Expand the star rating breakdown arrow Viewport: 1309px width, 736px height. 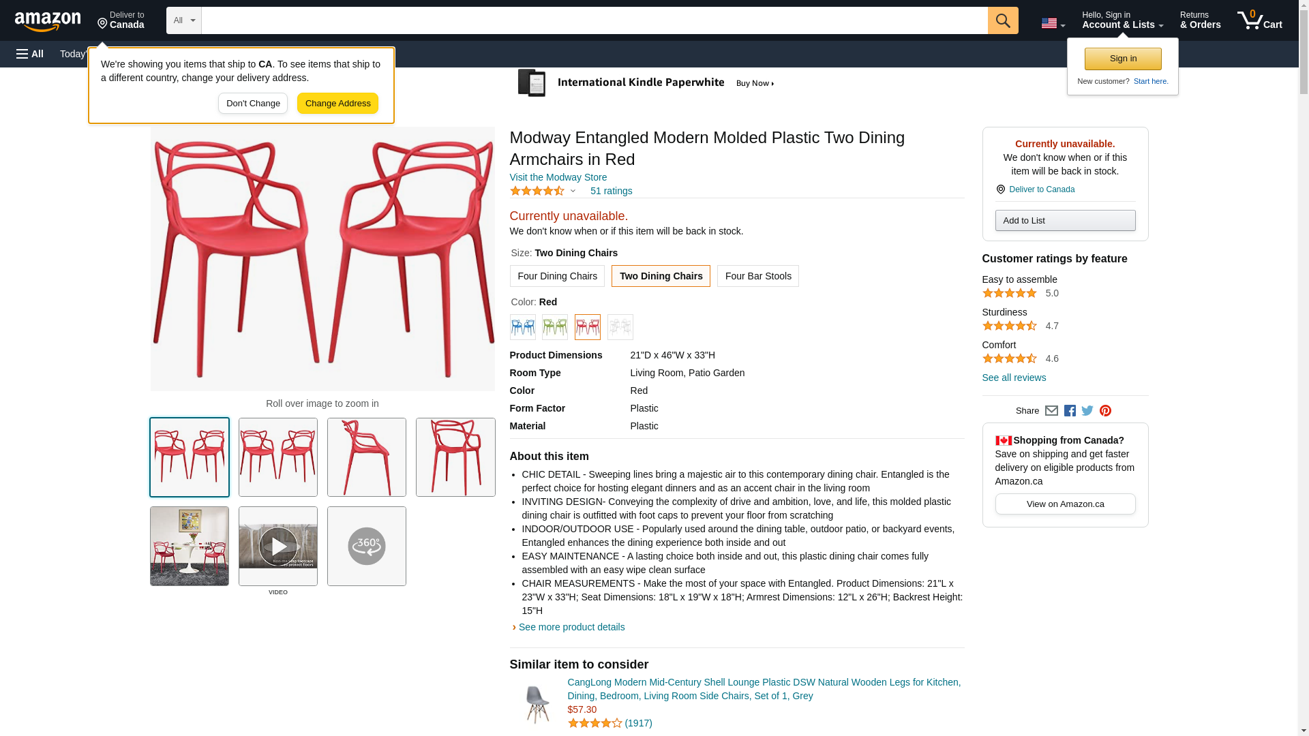[x=573, y=191]
